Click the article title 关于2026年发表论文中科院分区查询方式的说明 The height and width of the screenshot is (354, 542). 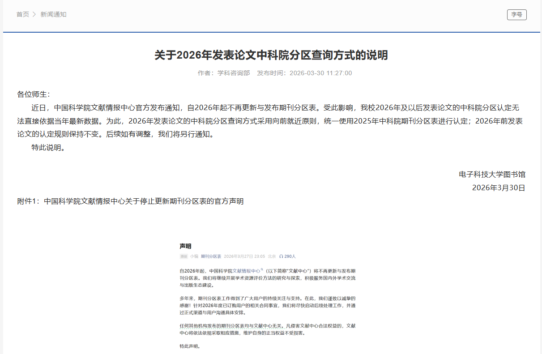point(271,55)
